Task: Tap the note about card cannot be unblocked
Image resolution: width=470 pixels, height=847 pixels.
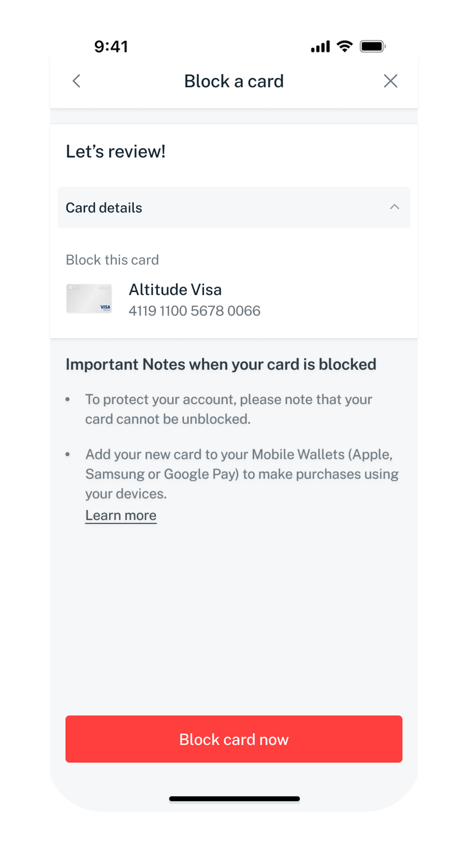Action: click(x=229, y=409)
